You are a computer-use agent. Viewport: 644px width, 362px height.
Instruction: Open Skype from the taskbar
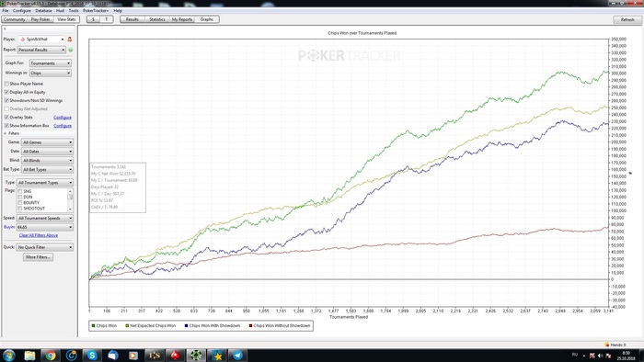pyautogui.click(x=92, y=356)
